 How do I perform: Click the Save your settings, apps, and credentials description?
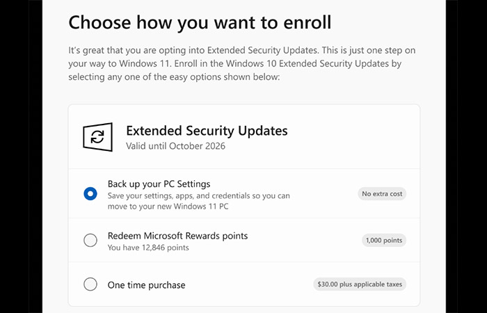[x=199, y=201]
